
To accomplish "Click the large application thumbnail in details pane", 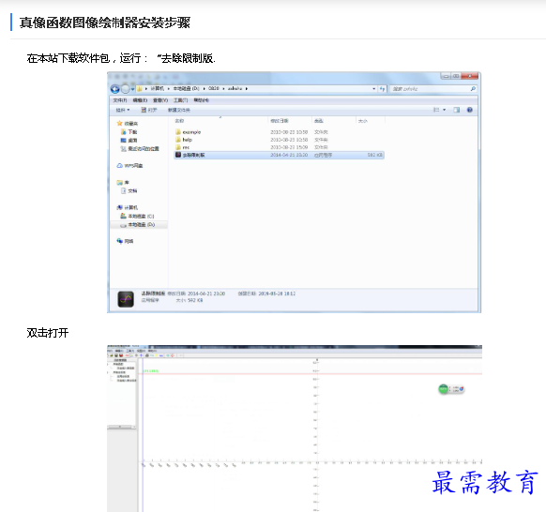I will coord(126,299).
